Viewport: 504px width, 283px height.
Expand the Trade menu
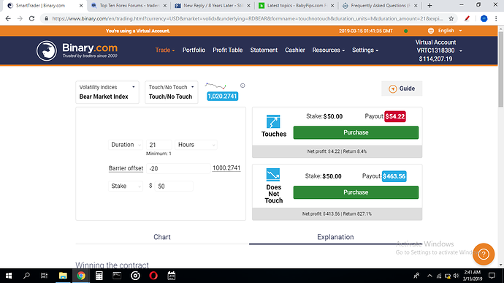pyautogui.click(x=165, y=50)
